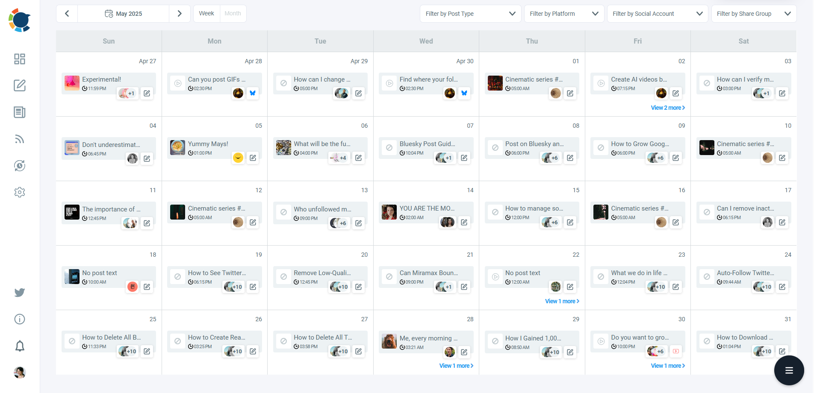Open notifications via the bell icon
The image size is (814, 393).
tap(19, 346)
